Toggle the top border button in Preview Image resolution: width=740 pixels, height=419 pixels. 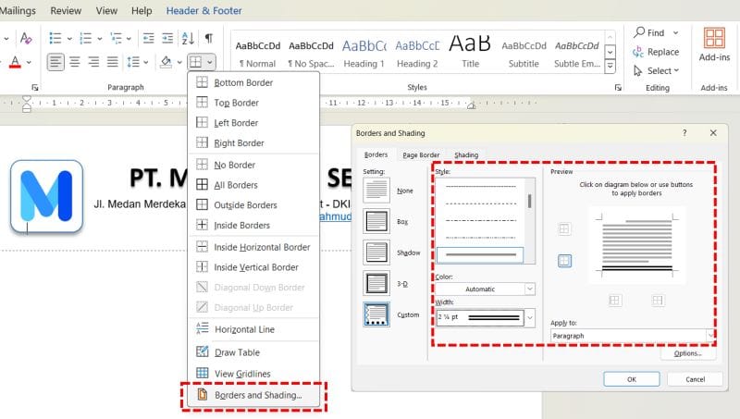point(564,229)
